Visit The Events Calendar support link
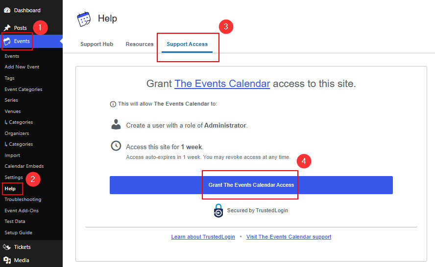Screen dimensions: 435x267 [x=289, y=237]
